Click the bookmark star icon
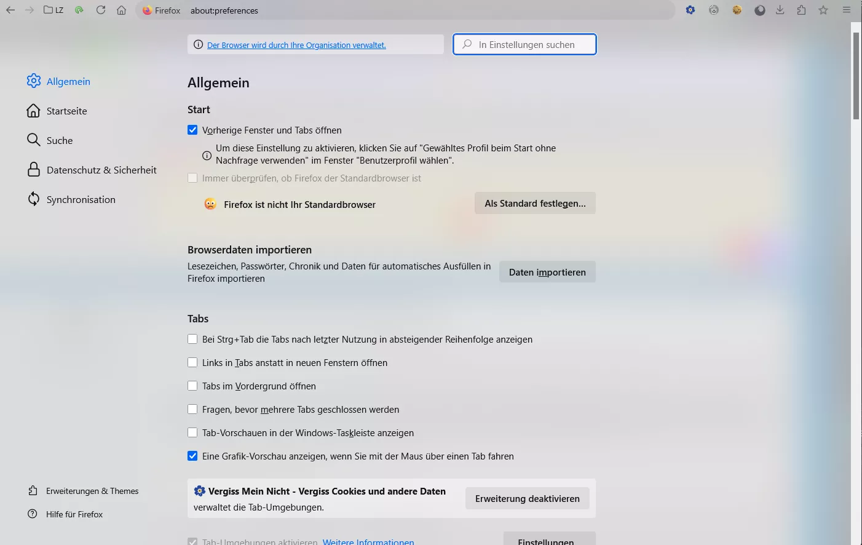This screenshot has width=862, height=545. point(823,10)
